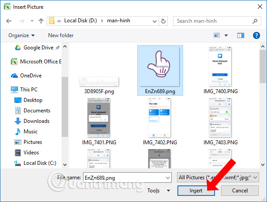The image size is (267, 202).
Task: Click the Insert button
Action: coord(196,191)
